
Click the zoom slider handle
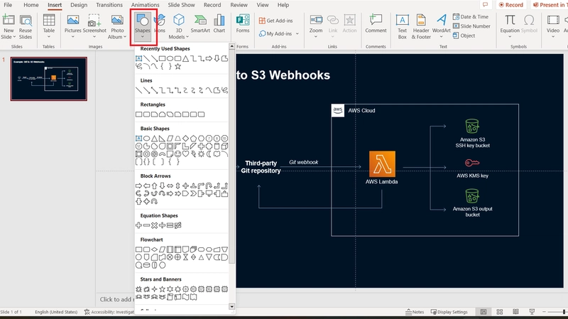click(x=564, y=312)
